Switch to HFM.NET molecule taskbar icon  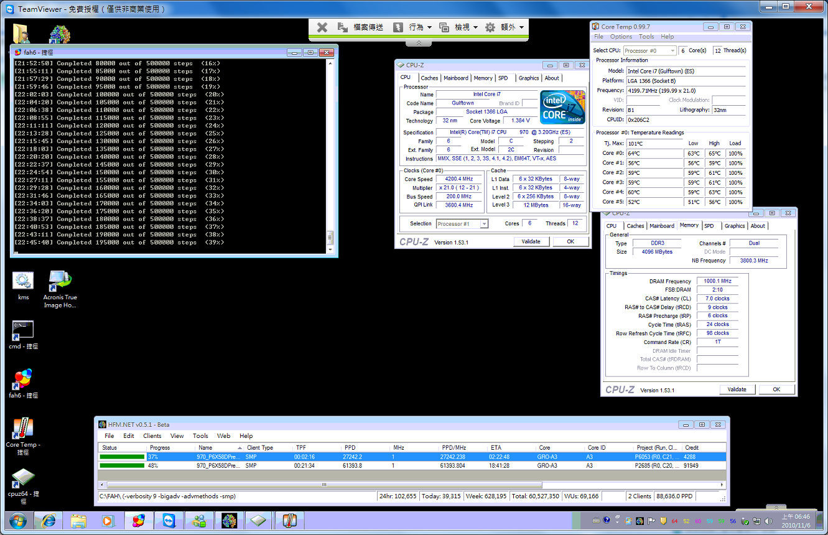pyautogui.click(x=230, y=521)
